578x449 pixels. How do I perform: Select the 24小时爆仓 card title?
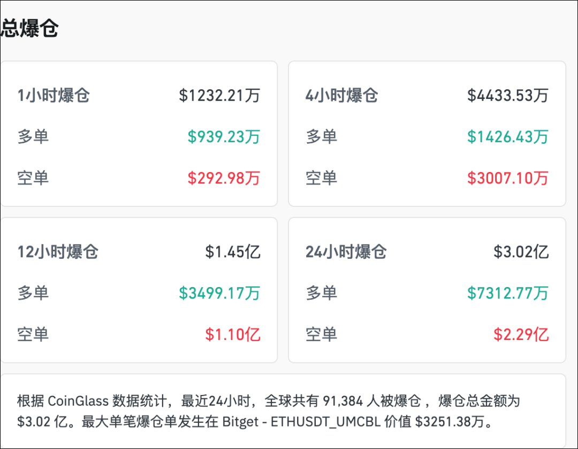(x=346, y=252)
